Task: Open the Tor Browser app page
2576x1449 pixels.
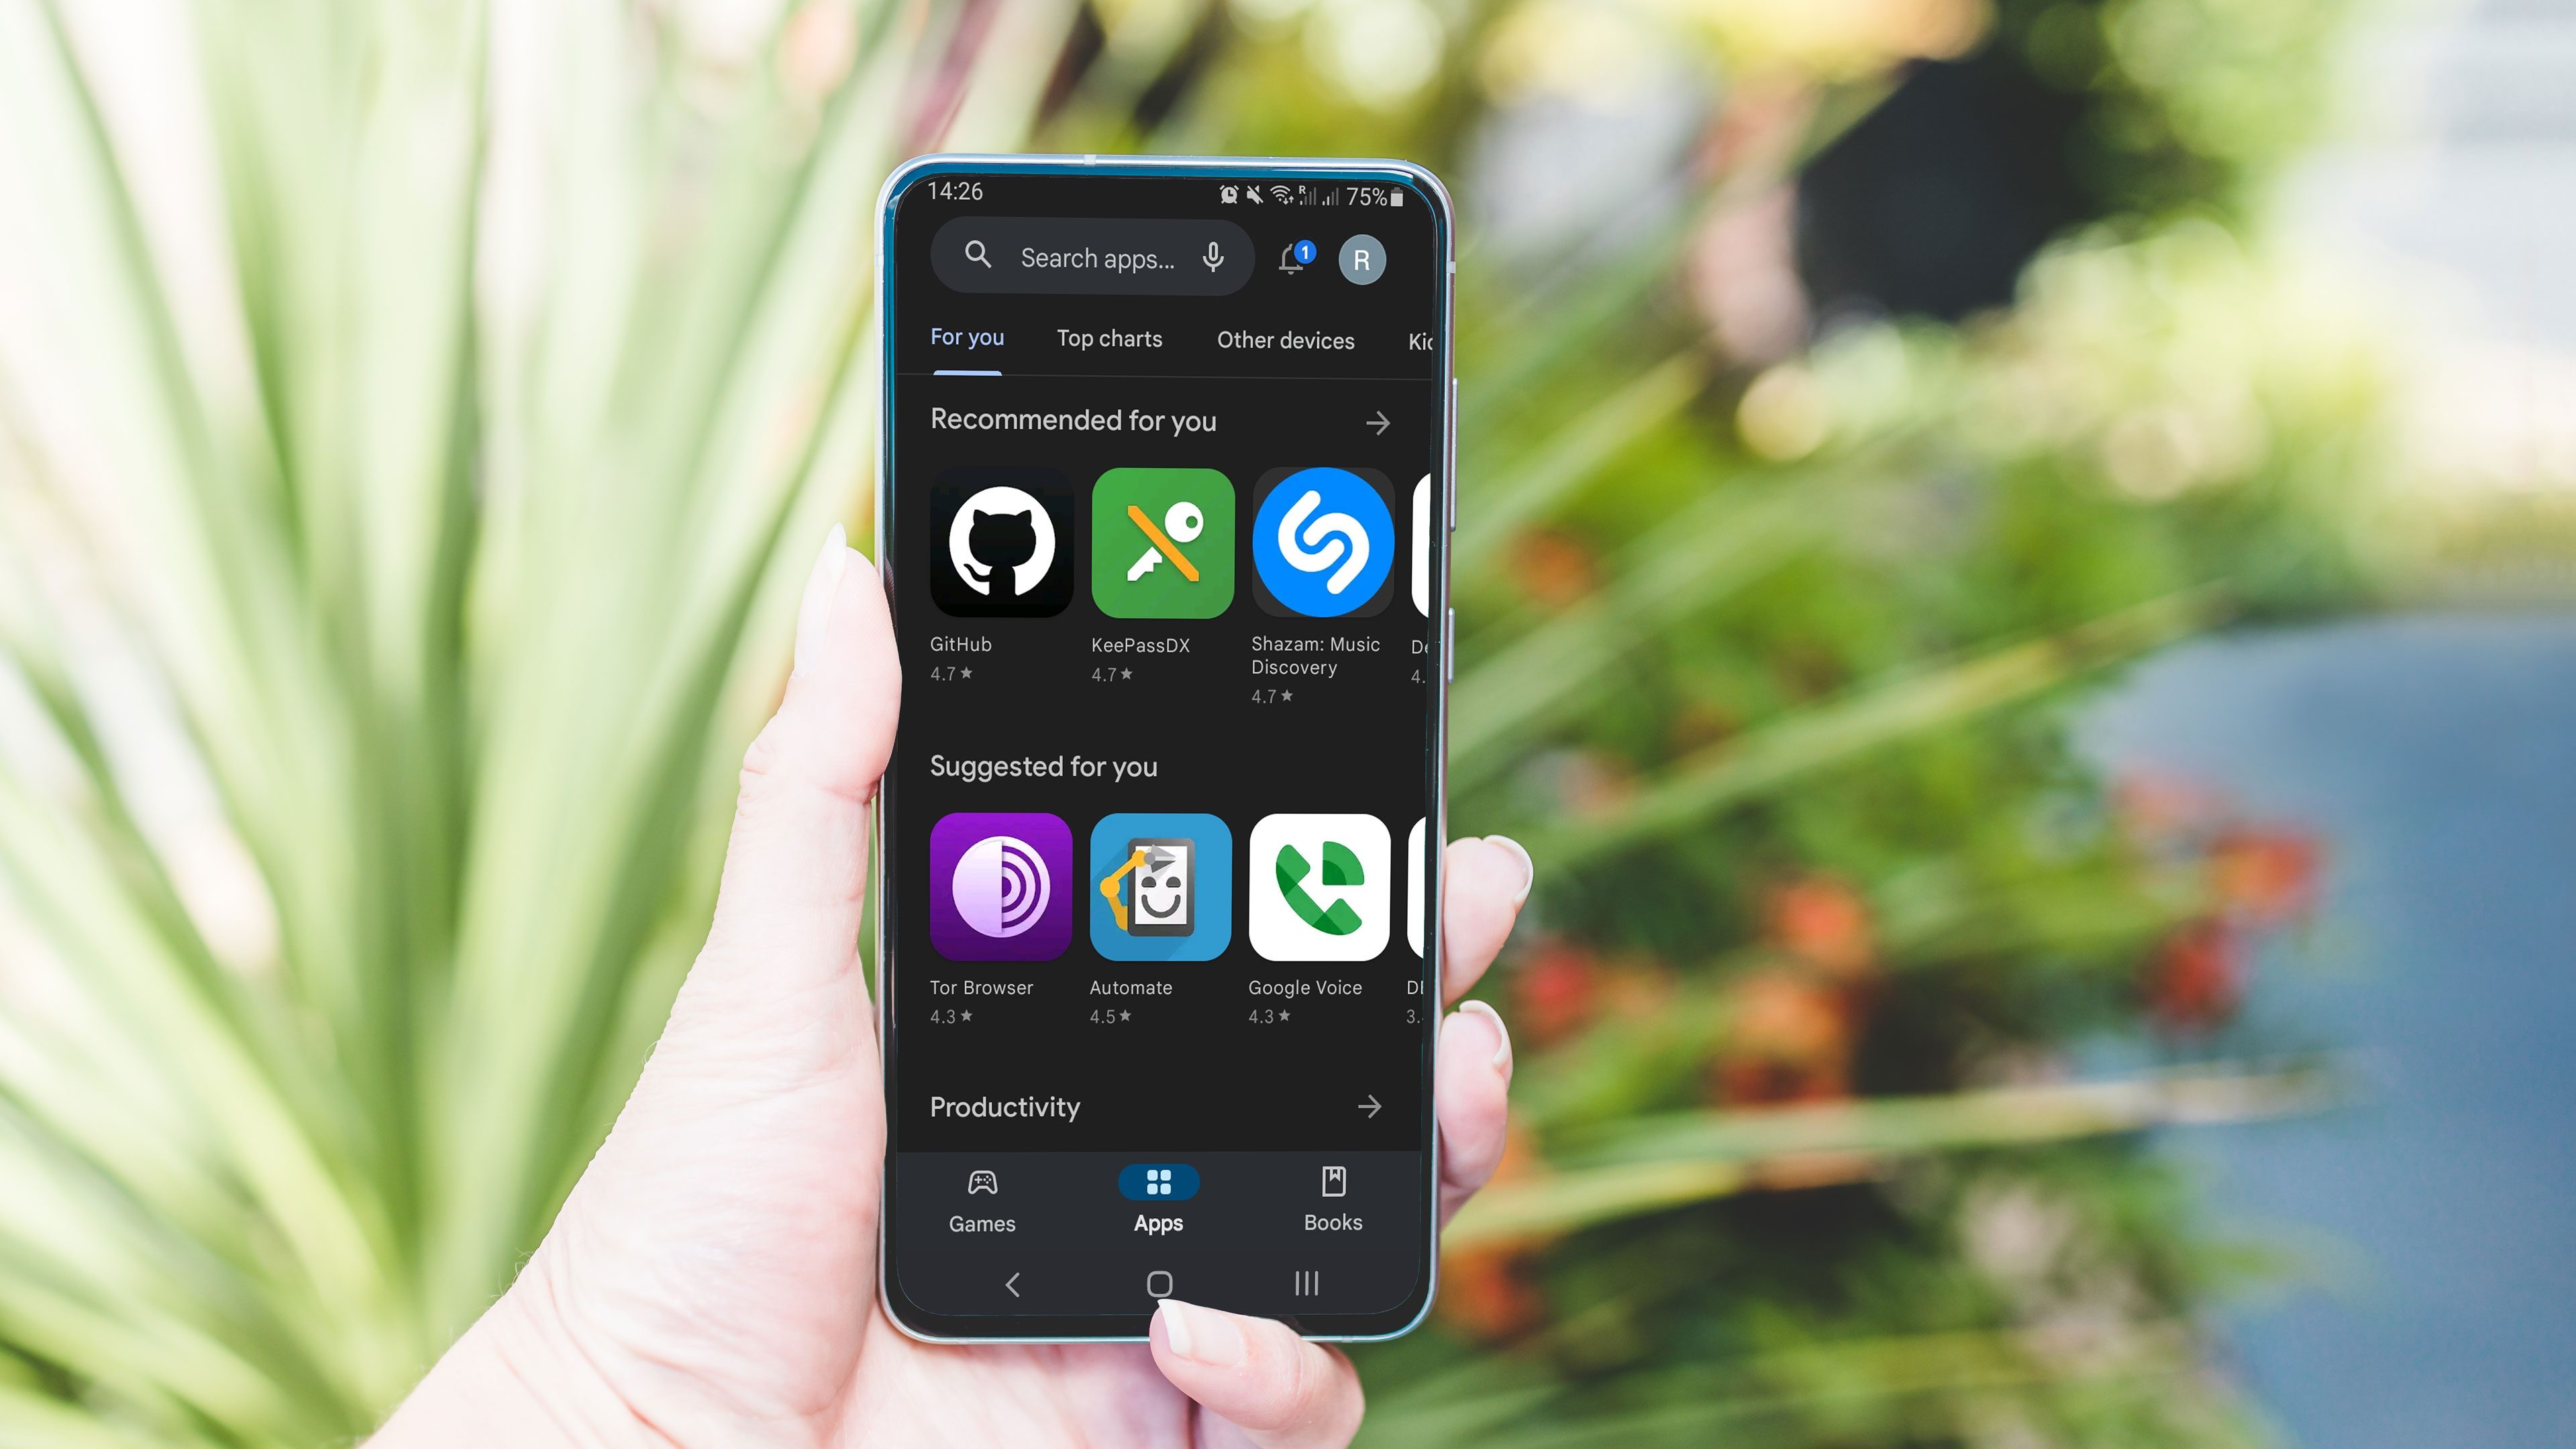Action: (1000, 885)
